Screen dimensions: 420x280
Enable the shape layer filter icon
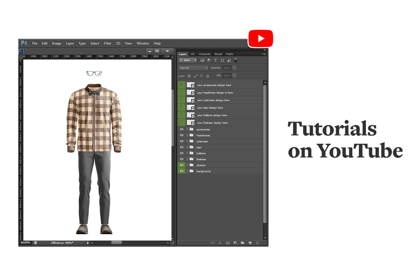[222, 60]
